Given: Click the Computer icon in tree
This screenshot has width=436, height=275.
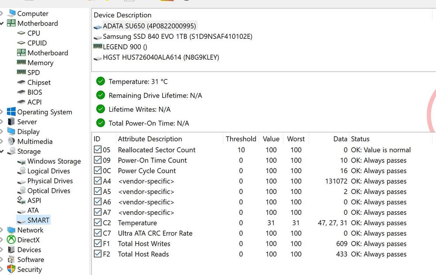Looking at the screenshot, I should click(11, 13).
